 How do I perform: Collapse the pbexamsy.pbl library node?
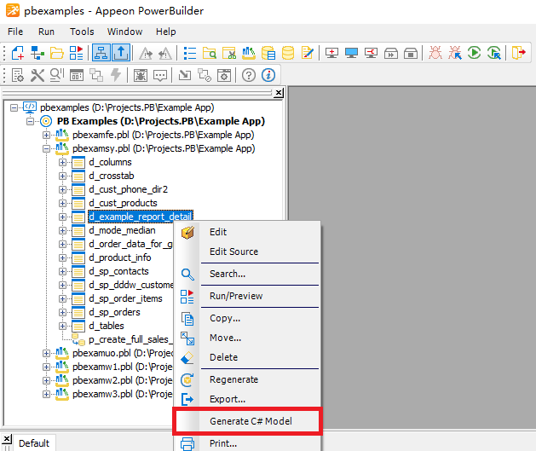(x=48, y=149)
